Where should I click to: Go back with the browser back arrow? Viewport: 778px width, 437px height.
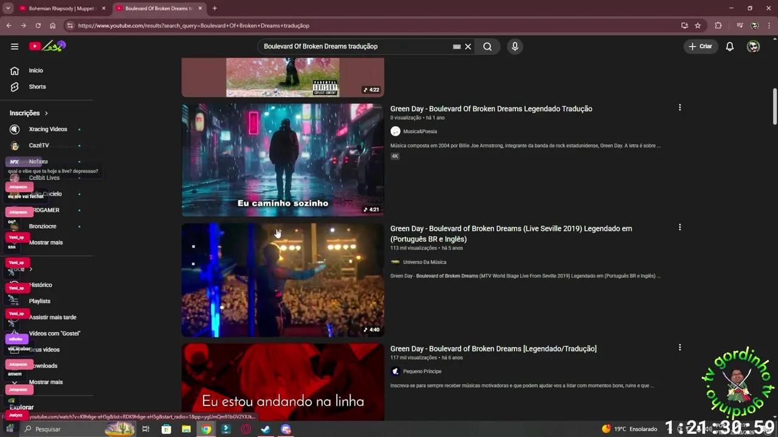click(9, 25)
